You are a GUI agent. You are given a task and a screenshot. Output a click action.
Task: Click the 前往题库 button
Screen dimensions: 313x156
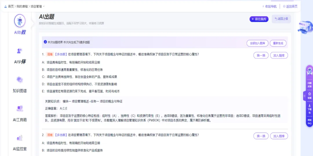[x=259, y=19]
